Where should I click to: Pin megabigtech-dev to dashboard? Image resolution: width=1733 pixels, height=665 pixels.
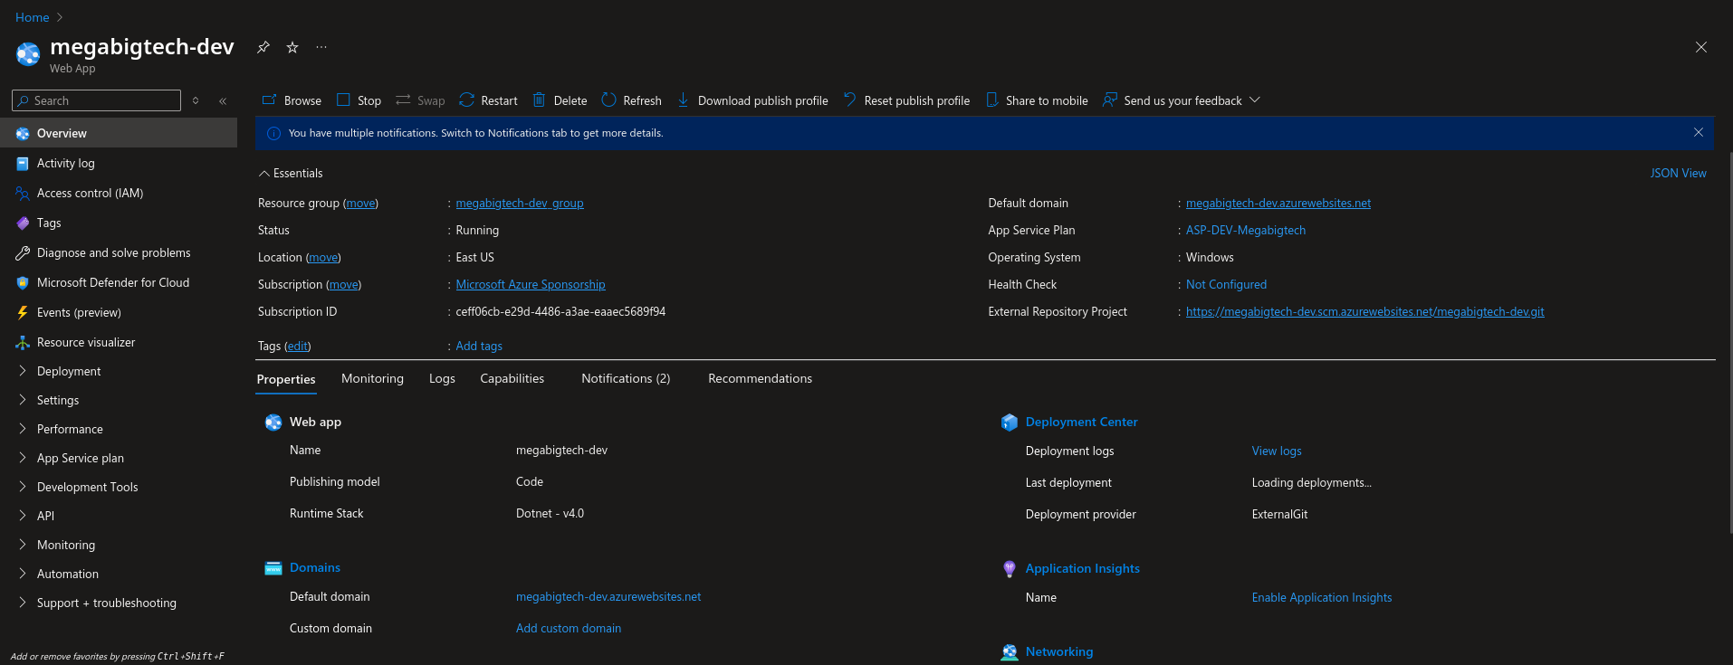click(263, 47)
